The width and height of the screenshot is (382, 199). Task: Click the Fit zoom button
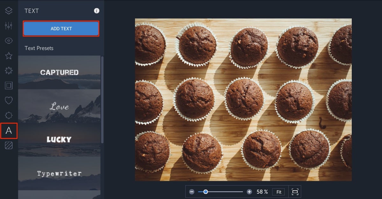[x=279, y=192]
